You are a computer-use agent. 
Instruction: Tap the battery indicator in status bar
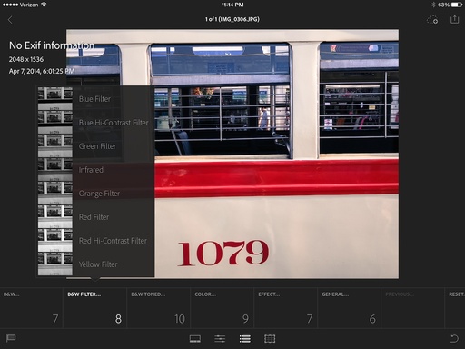click(457, 5)
